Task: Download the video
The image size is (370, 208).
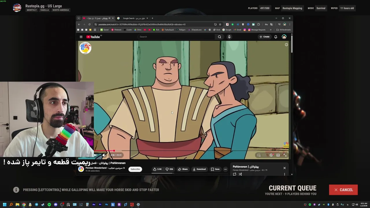Action: coord(199,169)
